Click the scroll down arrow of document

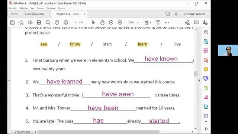point(196,128)
